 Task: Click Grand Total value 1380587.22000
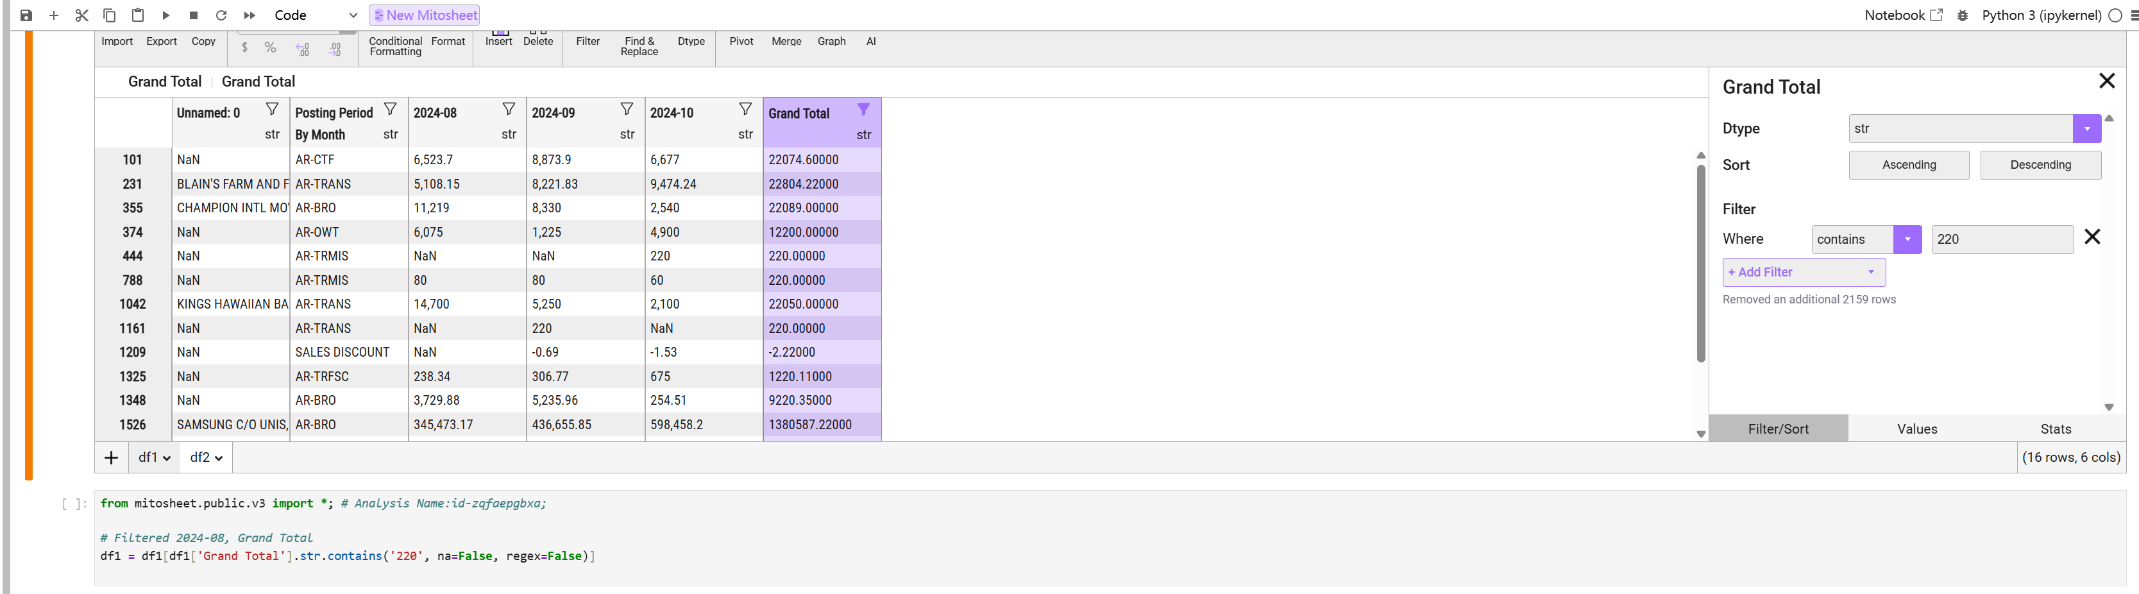click(822, 425)
